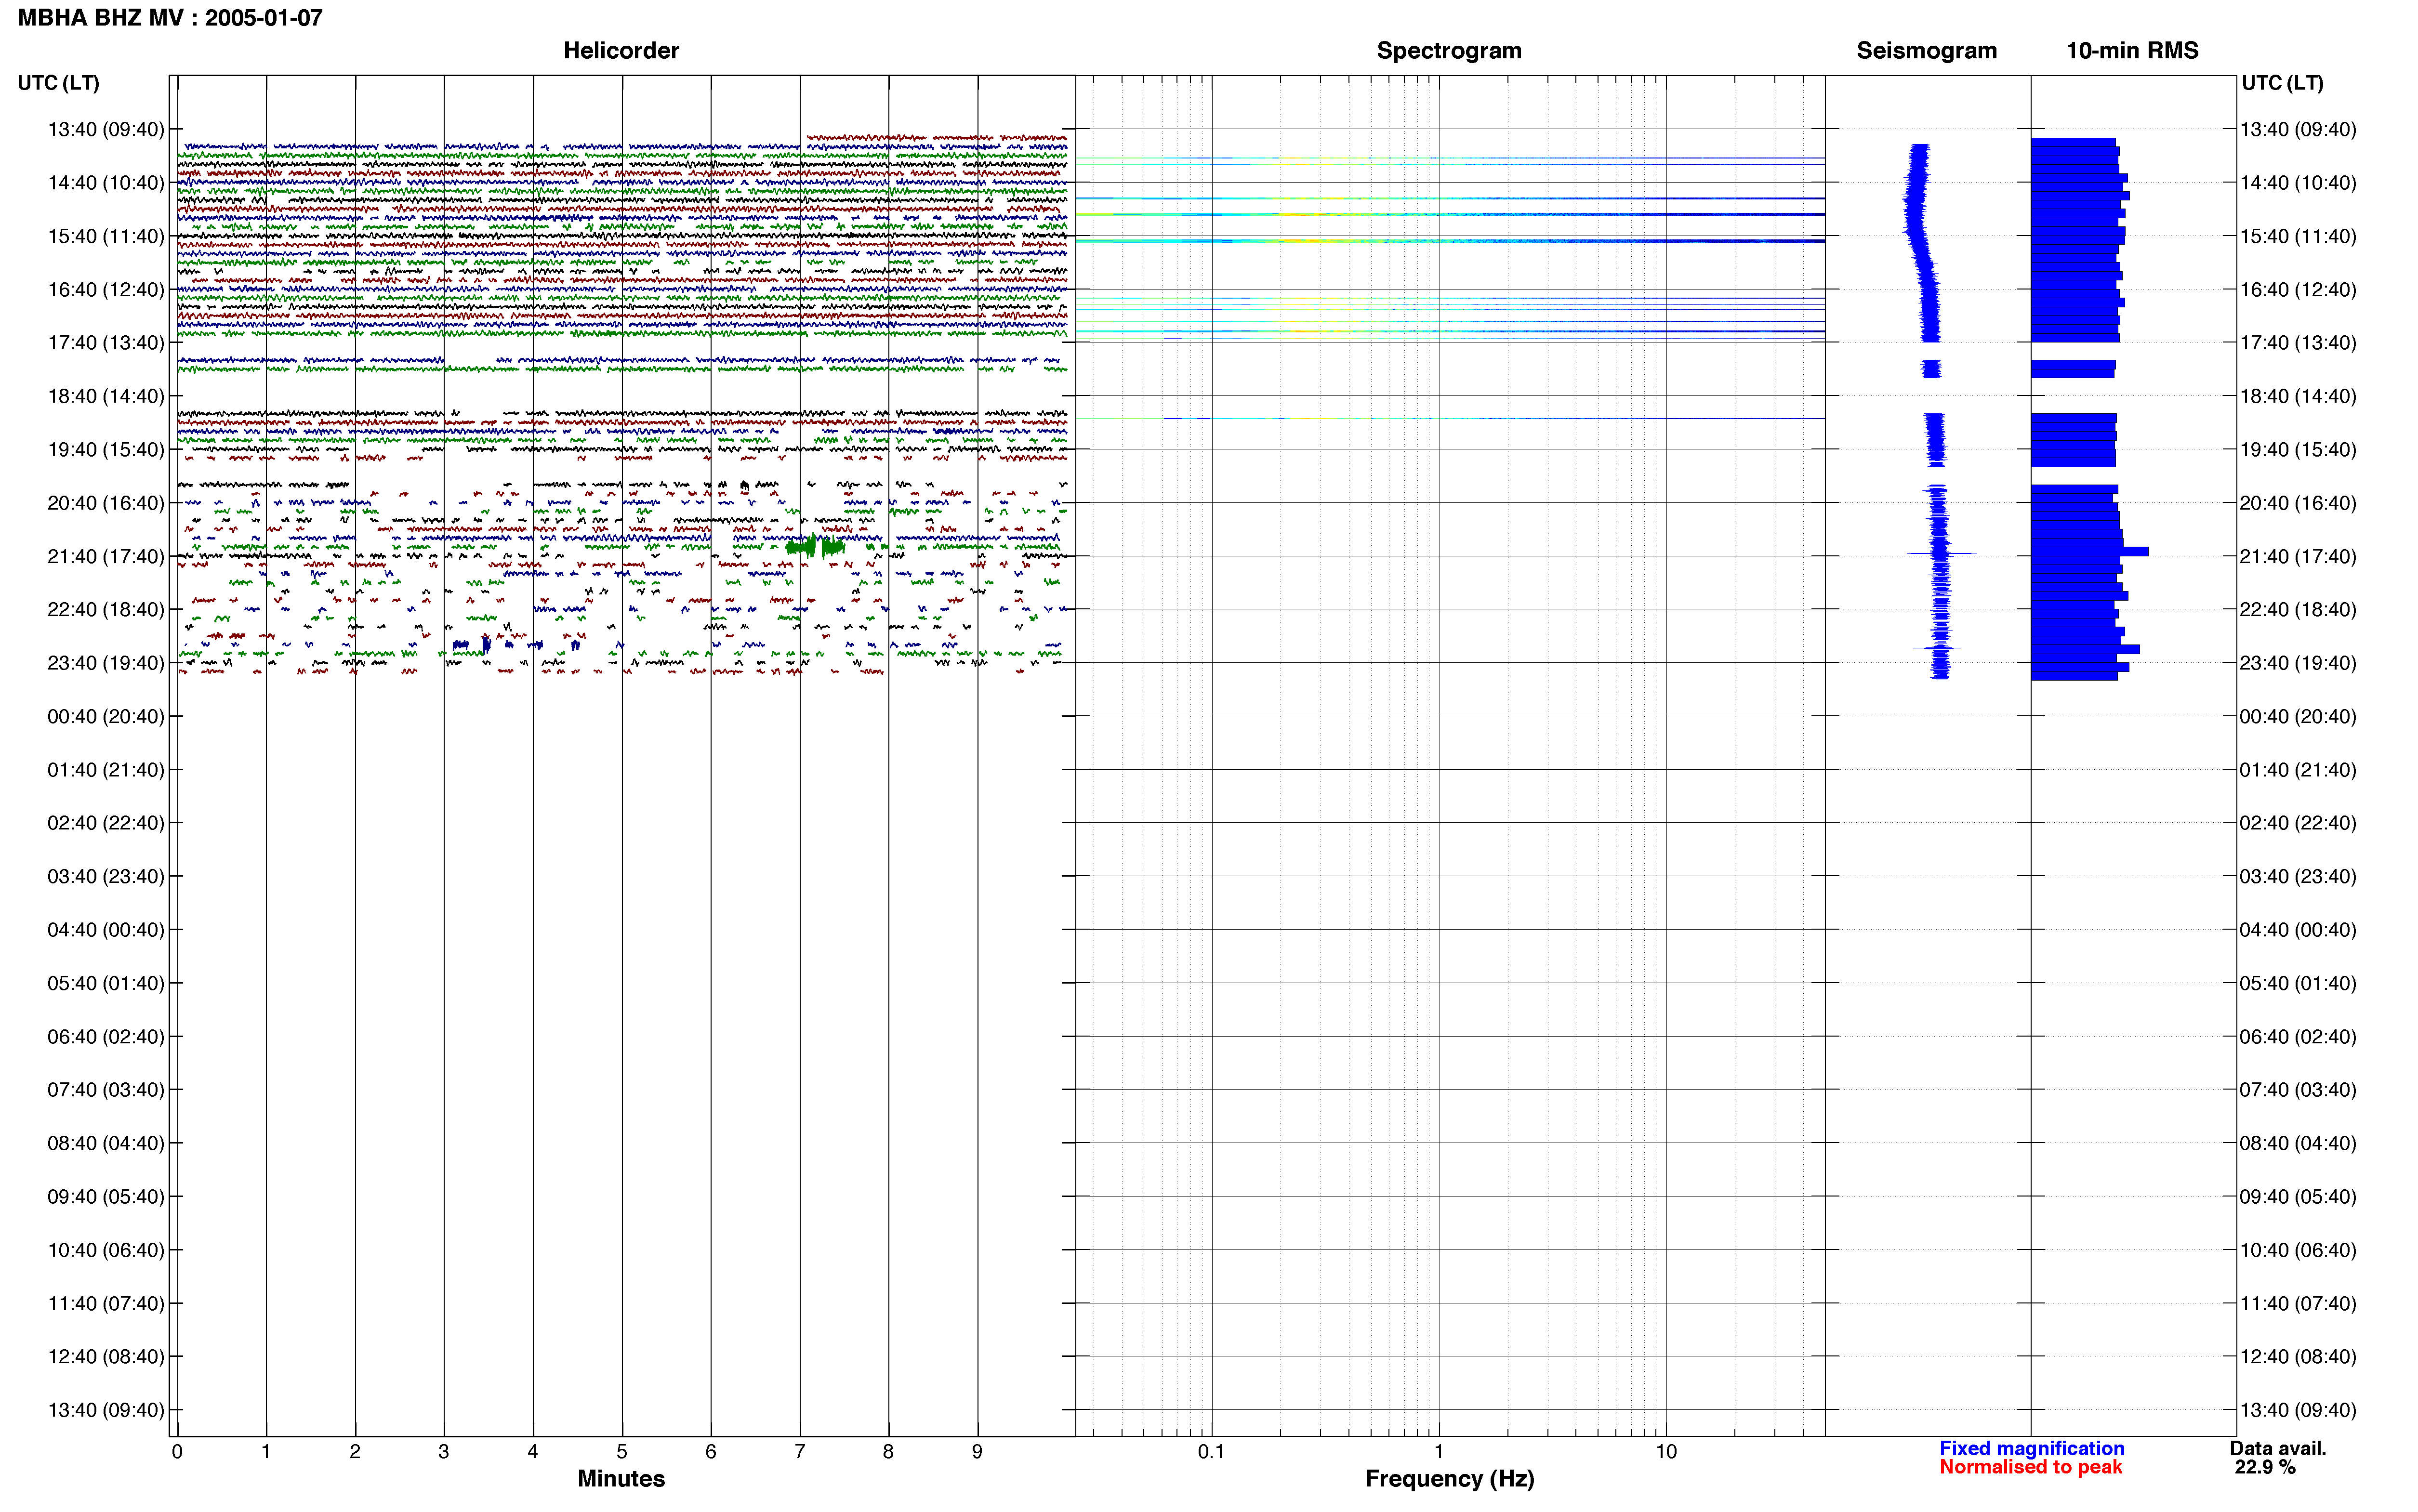Click the '22.9 %' data availability value

point(2265,1467)
